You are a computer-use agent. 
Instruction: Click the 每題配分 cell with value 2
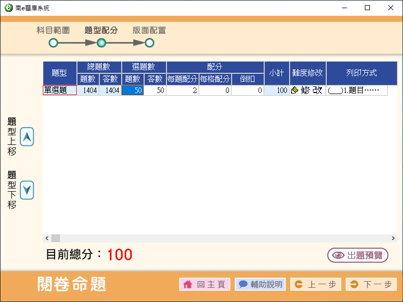point(182,90)
